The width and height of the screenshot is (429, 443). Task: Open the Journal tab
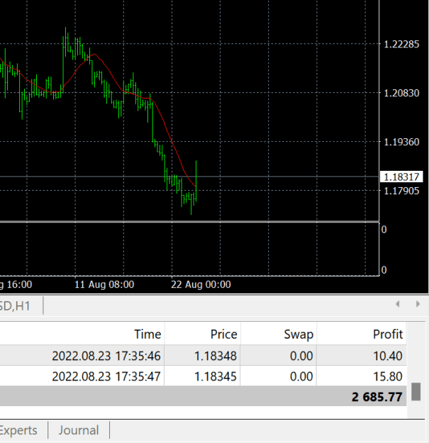(x=79, y=430)
